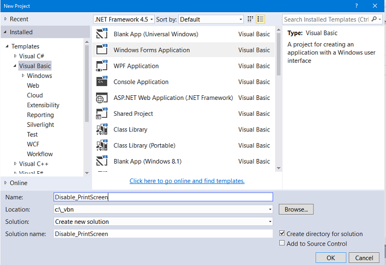Switch to medium icons list view
Viewport: 386px width, 265px height.
(260, 19)
